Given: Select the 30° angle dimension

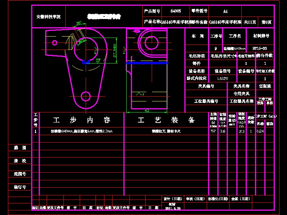Looking at the screenshot, I should (79, 23).
